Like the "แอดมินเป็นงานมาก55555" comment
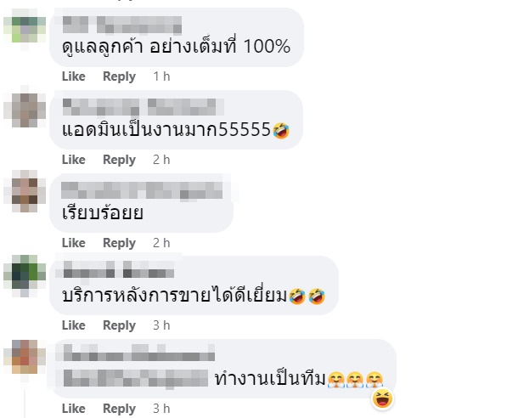Image resolution: width=524 pixels, height=418 pixels. click(x=74, y=160)
